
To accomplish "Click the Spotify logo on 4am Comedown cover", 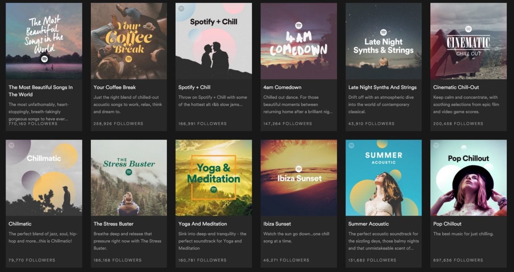I will point(299,26).
